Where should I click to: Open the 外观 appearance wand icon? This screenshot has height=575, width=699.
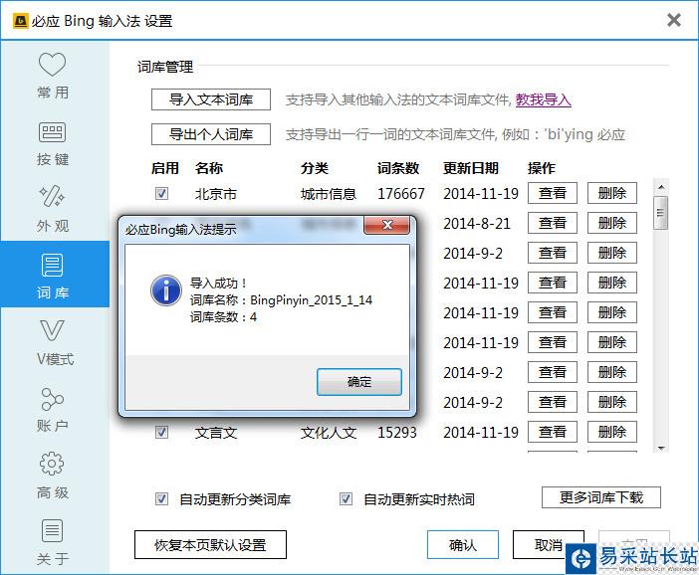pyautogui.click(x=52, y=196)
